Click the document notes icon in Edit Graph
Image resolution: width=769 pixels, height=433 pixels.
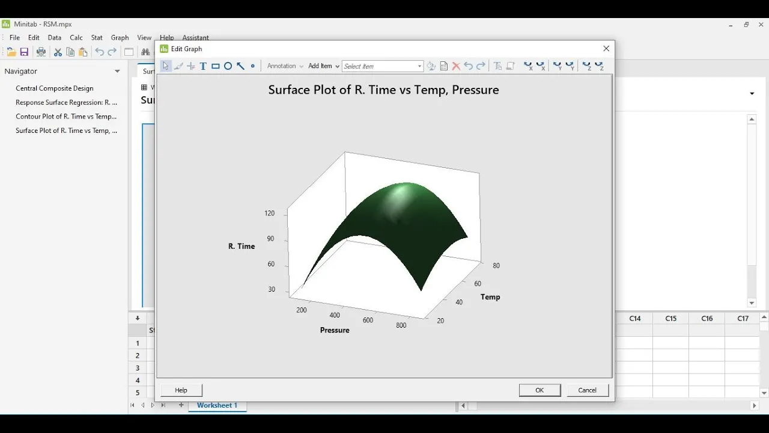(x=444, y=66)
